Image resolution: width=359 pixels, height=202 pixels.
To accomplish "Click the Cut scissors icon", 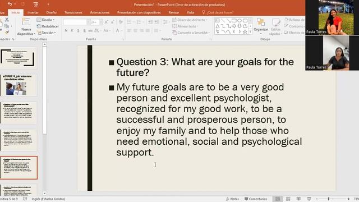I will pos(7,20).
